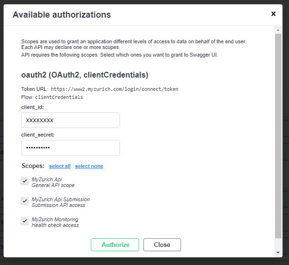Click the Flow clientCredentials value text
The width and height of the screenshot is (289, 265).
click(x=59, y=97)
